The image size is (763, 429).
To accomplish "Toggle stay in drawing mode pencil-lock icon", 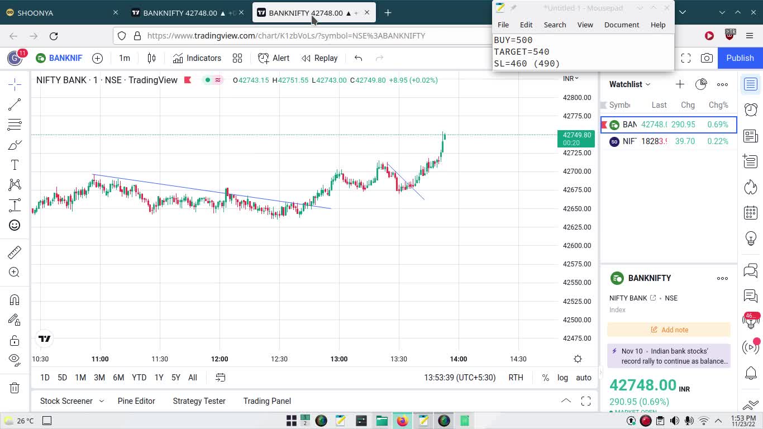I will (x=15, y=320).
